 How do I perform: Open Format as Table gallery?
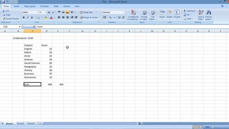(x=144, y=15)
